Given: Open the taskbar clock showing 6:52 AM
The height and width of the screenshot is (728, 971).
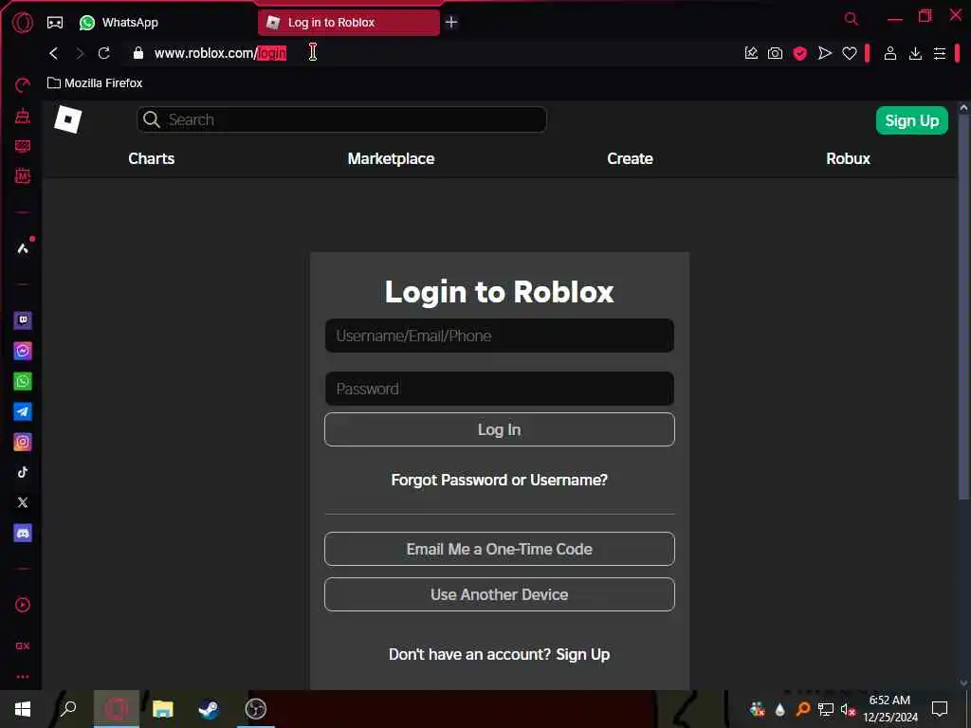Looking at the screenshot, I should coord(889,709).
